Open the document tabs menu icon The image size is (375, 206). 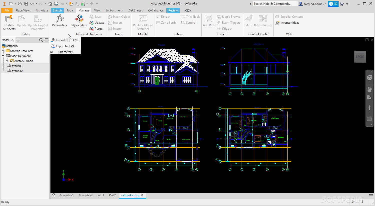371,196
